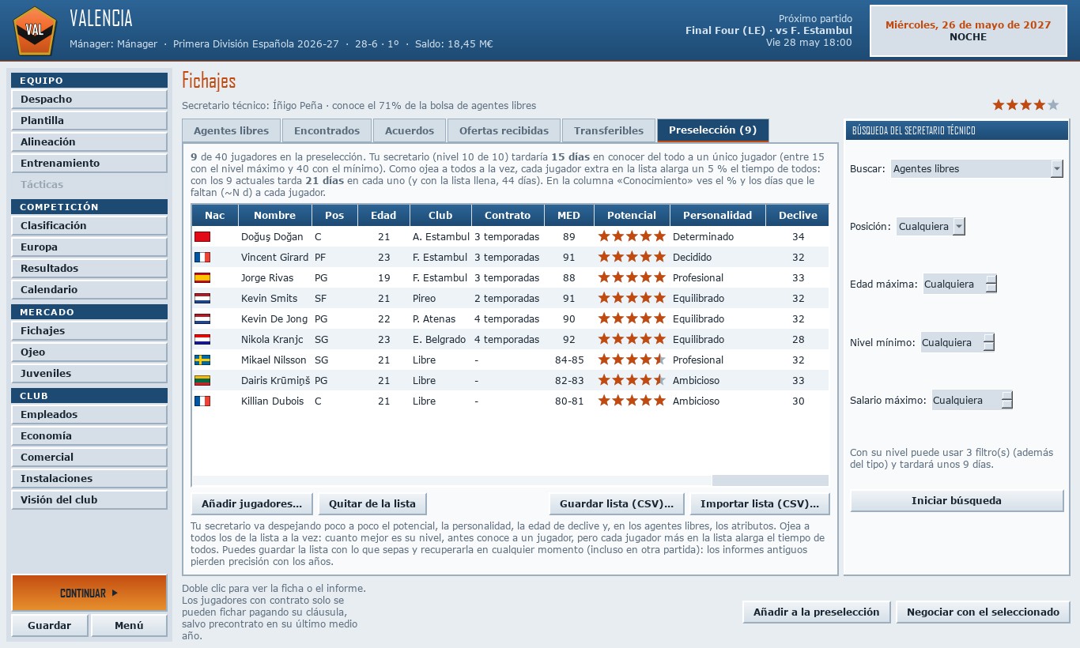
Task: Click the scout star rating
Action: (x=1025, y=104)
